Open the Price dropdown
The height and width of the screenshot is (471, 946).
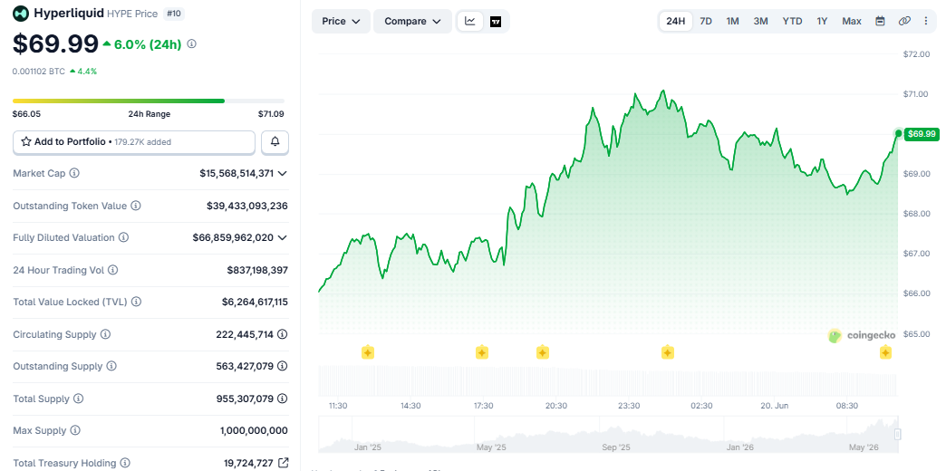click(x=341, y=21)
